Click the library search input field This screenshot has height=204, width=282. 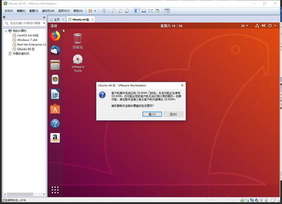coord(25,23)
